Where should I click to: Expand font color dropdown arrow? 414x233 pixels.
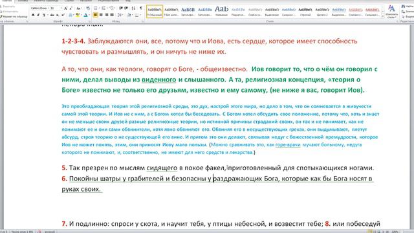(89, 15)
